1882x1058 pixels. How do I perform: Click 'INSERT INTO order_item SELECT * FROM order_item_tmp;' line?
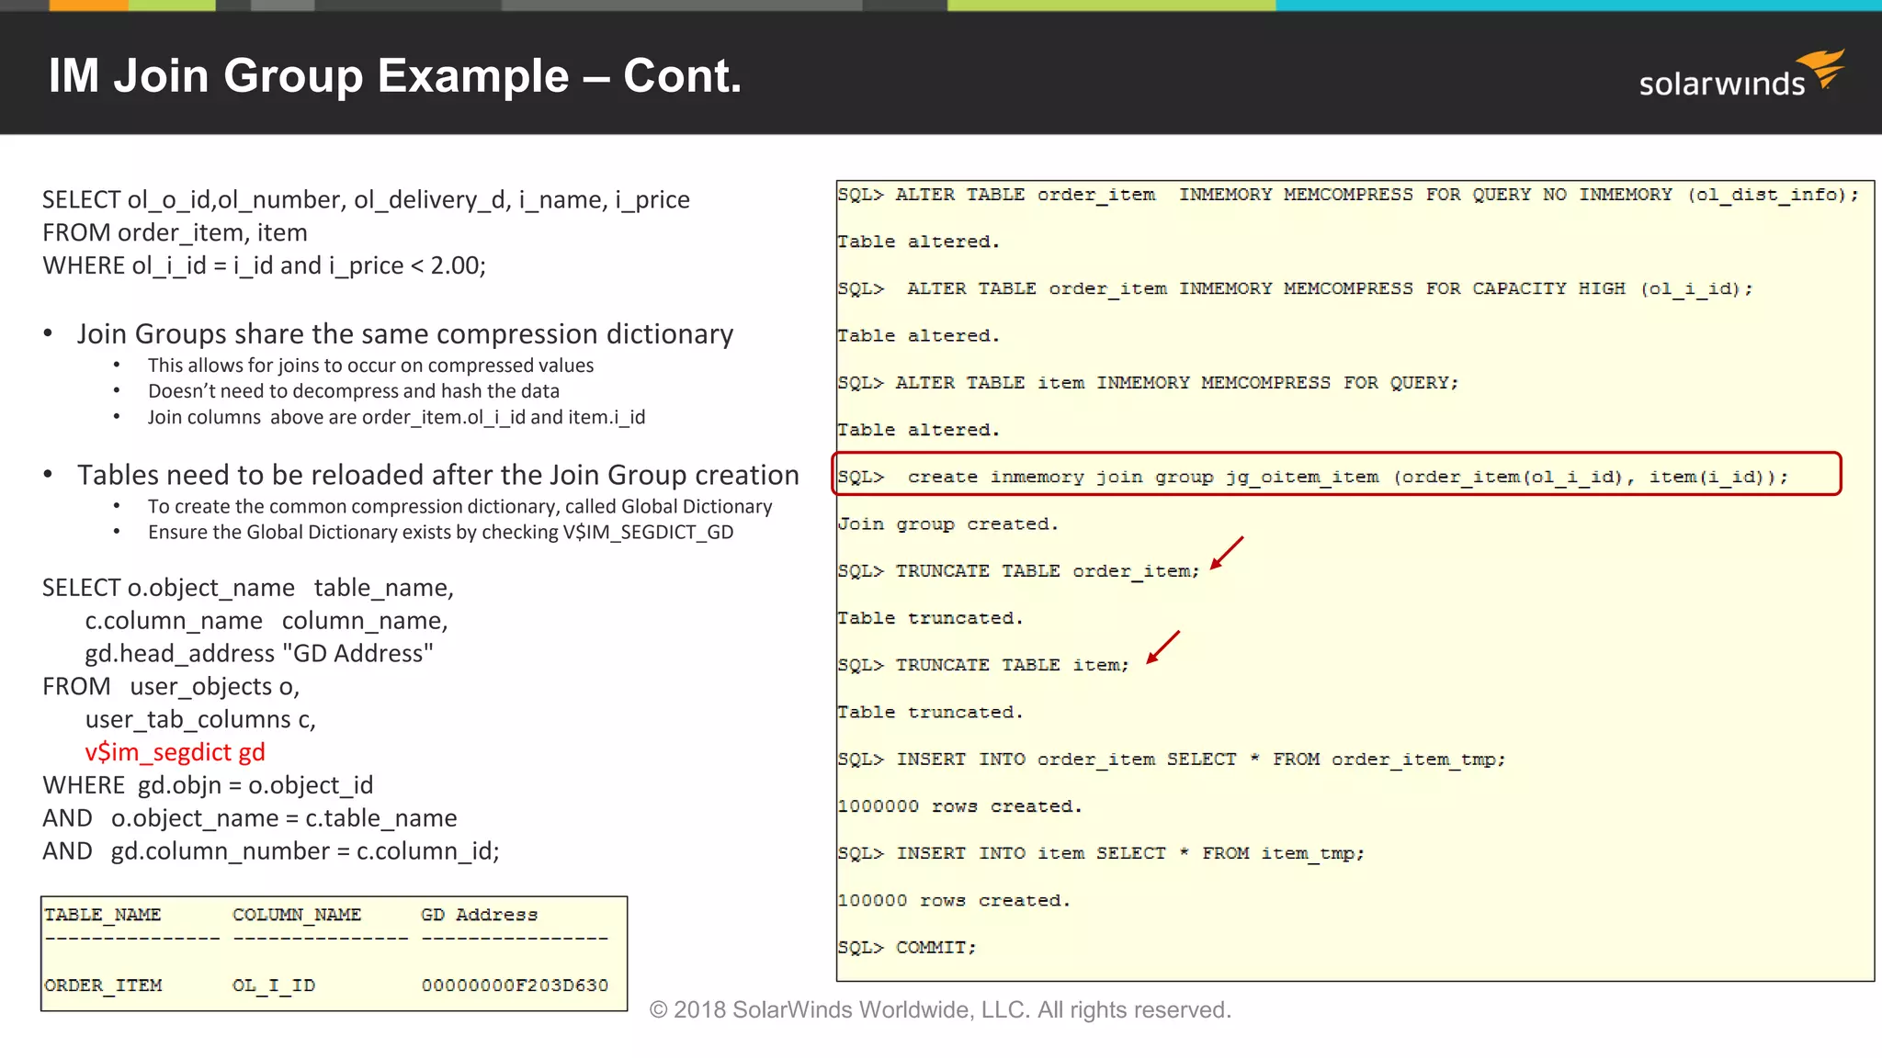tap(1172, 760)
